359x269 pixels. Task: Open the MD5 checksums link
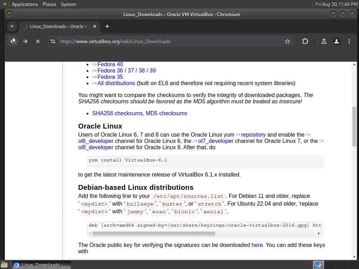(167, 113)
